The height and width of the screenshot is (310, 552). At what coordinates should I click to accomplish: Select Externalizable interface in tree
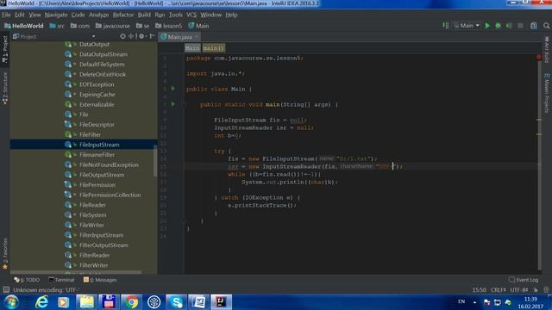click(97, 105)
